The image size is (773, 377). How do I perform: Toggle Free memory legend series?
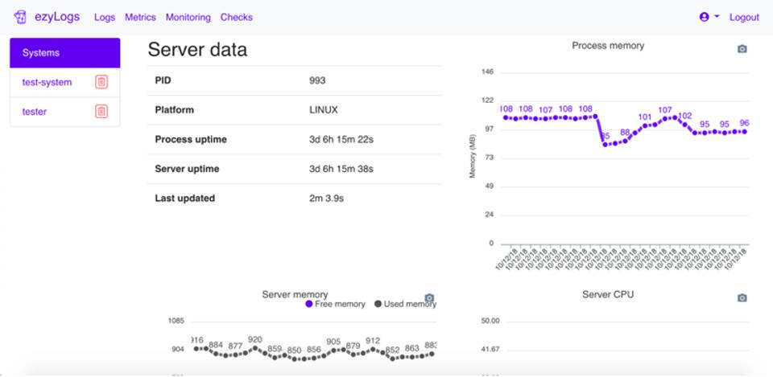coord(335,305)
